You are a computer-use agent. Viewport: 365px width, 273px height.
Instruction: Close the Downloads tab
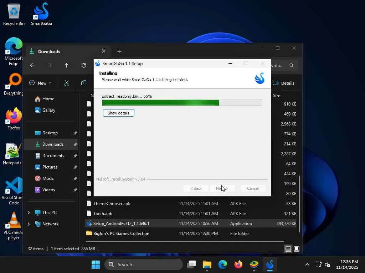point(104,51)
